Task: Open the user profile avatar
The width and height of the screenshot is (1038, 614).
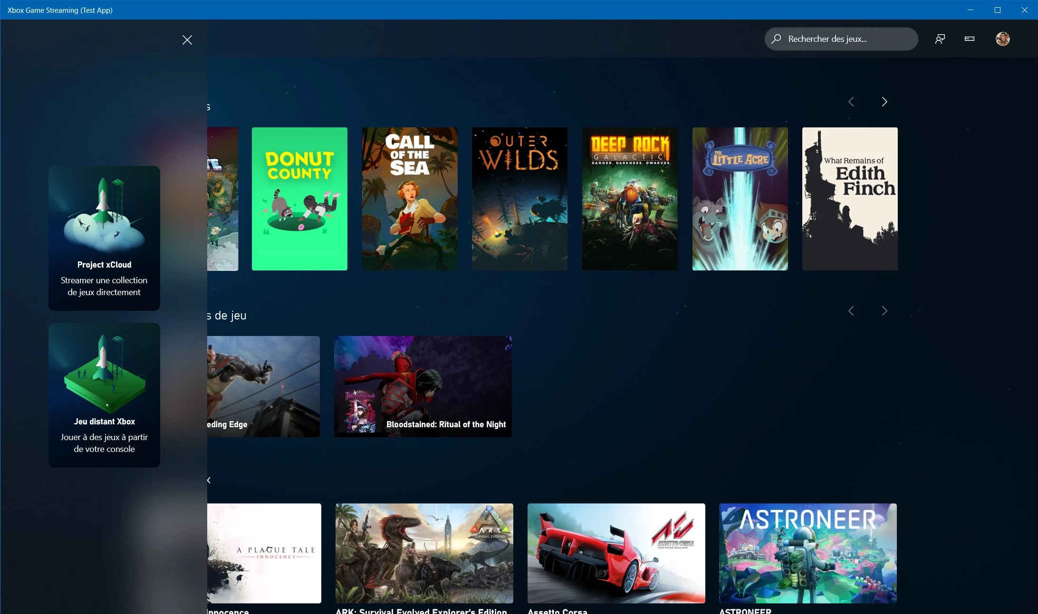Action: point(1003,39)
